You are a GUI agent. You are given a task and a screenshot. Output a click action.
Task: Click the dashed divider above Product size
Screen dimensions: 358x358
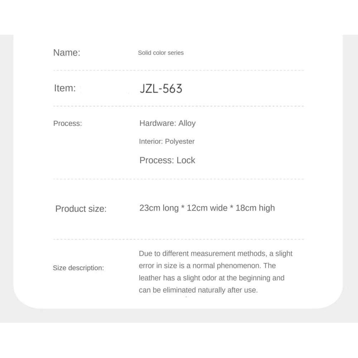[x=178, y=179]
